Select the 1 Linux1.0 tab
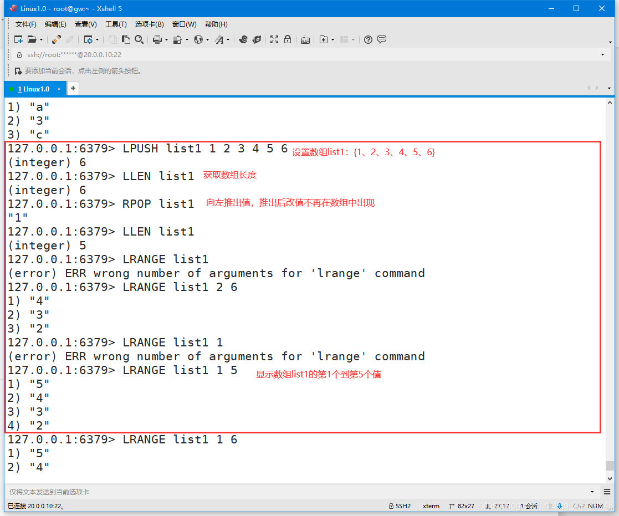The height and width of the screenshot is (516, 619). click(34, 89)
